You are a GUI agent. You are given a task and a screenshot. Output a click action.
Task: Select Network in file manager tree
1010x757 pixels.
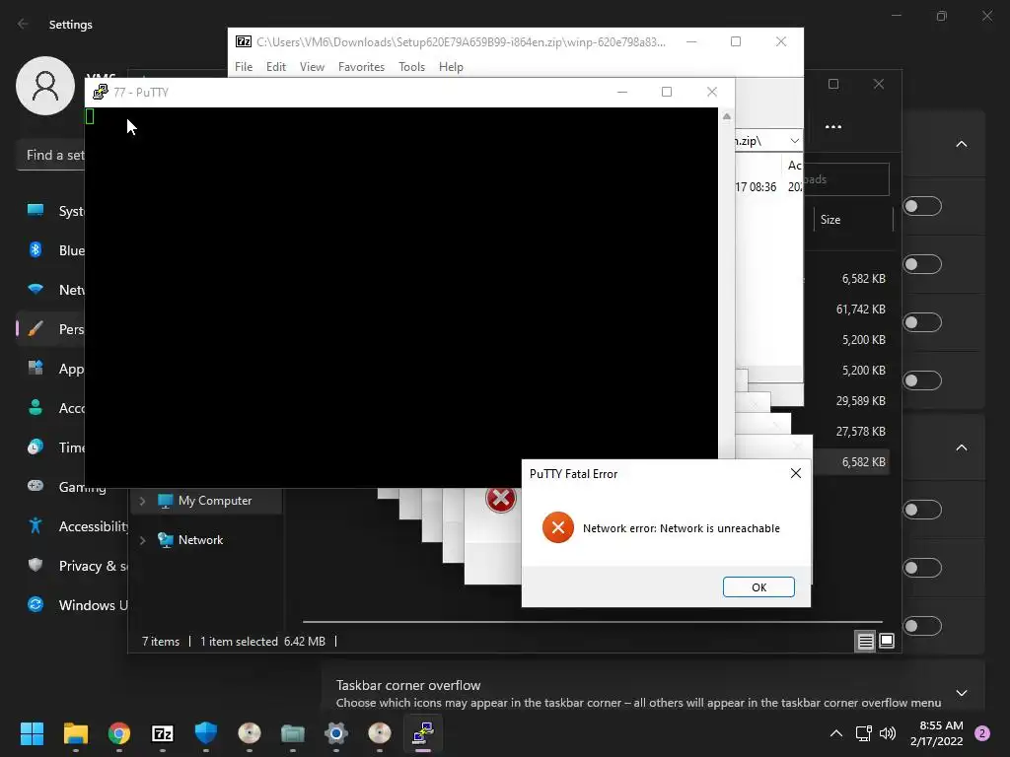pyautogui.click(x=200, y=540)
